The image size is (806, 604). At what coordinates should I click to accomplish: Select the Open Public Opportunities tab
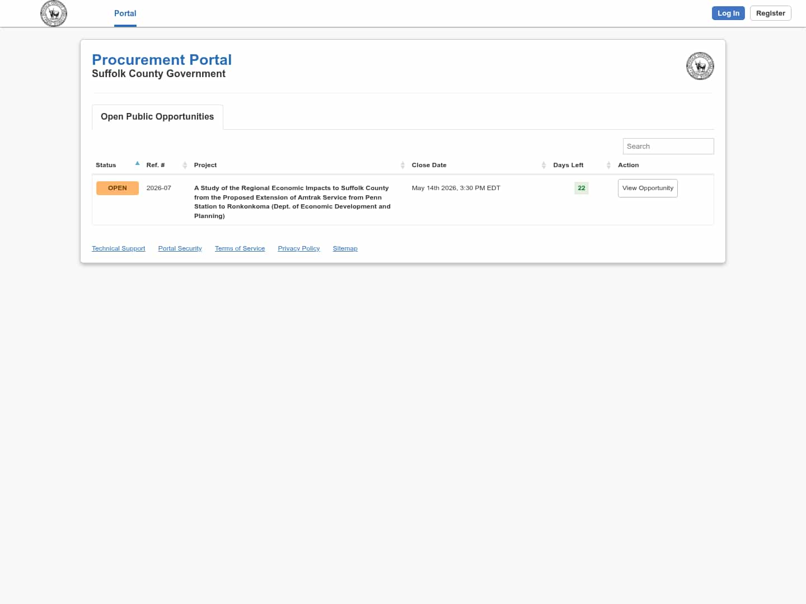(x=157, y=117)
